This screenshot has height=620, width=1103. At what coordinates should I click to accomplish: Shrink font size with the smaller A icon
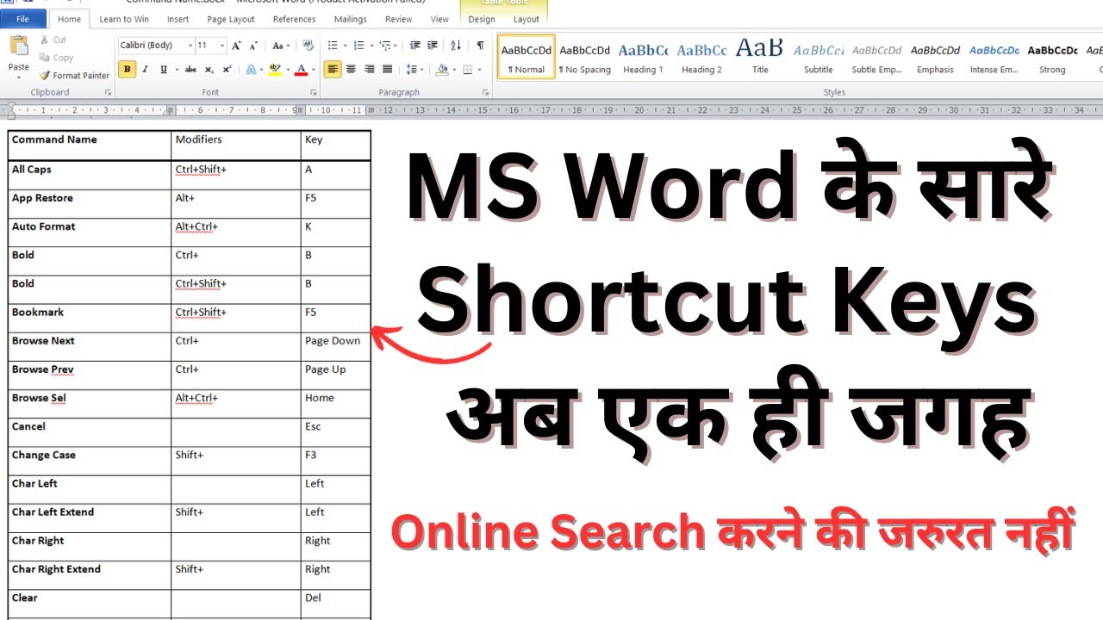(253, 46)
